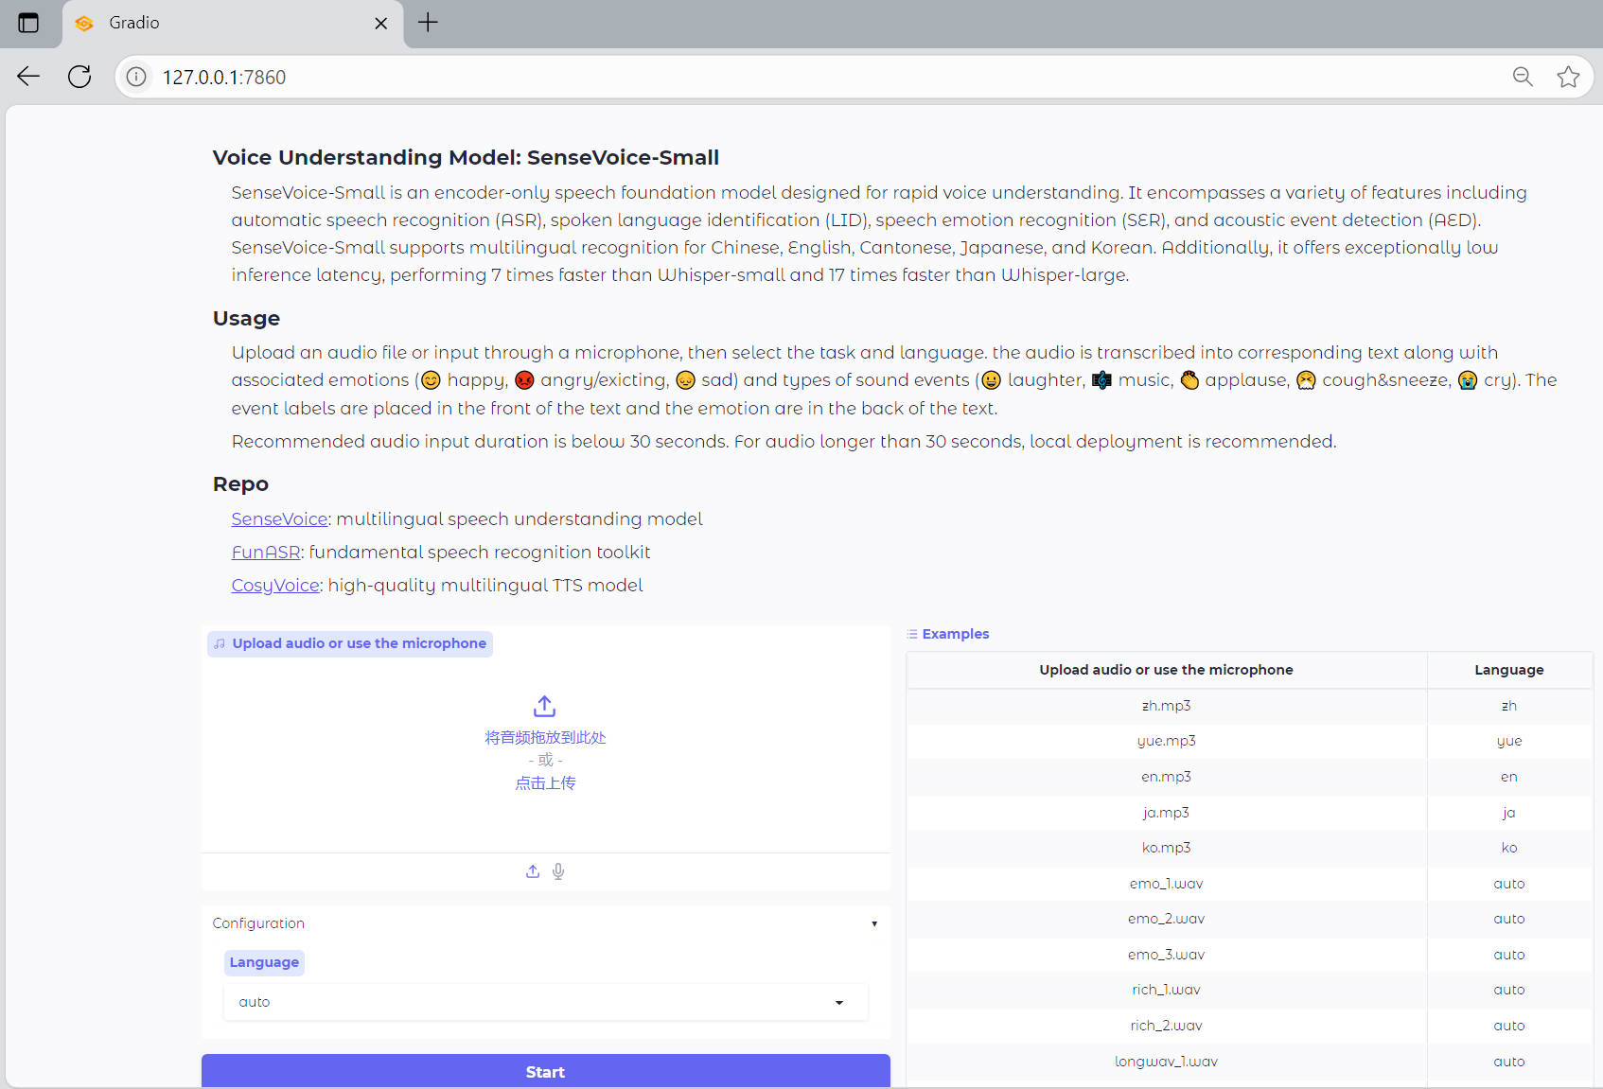1603x1089 pixels.
Task: Click the Upload audio label badge
Action: [x=350, y=643]
